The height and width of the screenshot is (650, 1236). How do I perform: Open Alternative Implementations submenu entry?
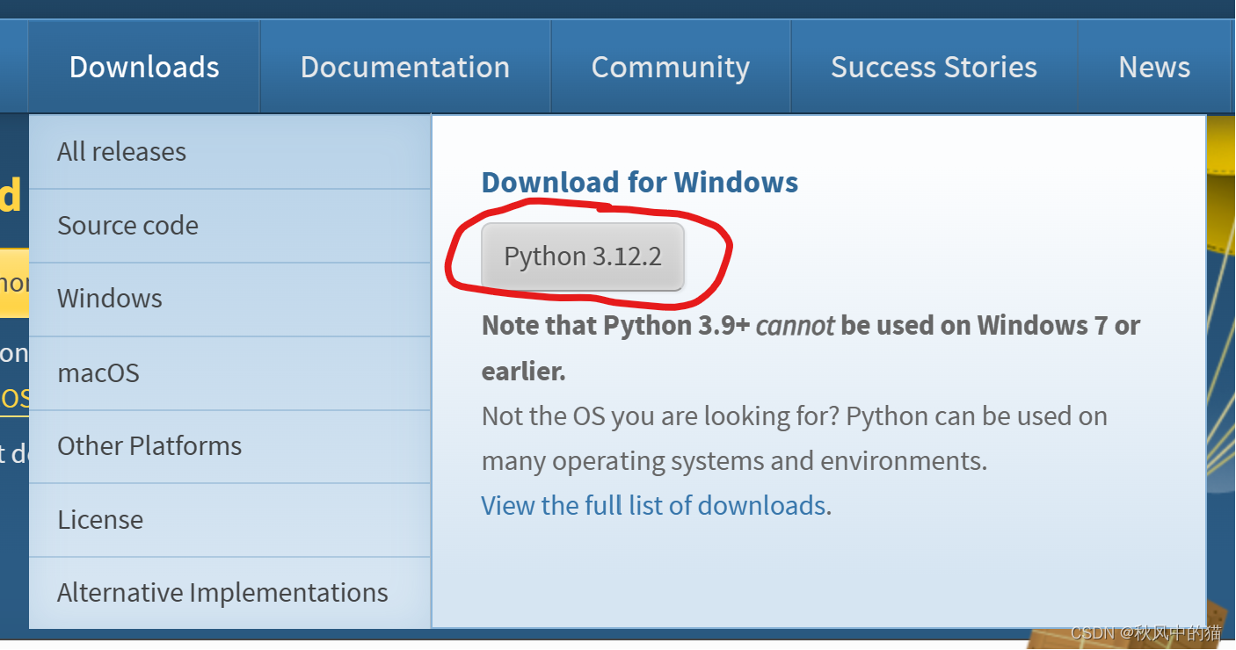(229, 593)
